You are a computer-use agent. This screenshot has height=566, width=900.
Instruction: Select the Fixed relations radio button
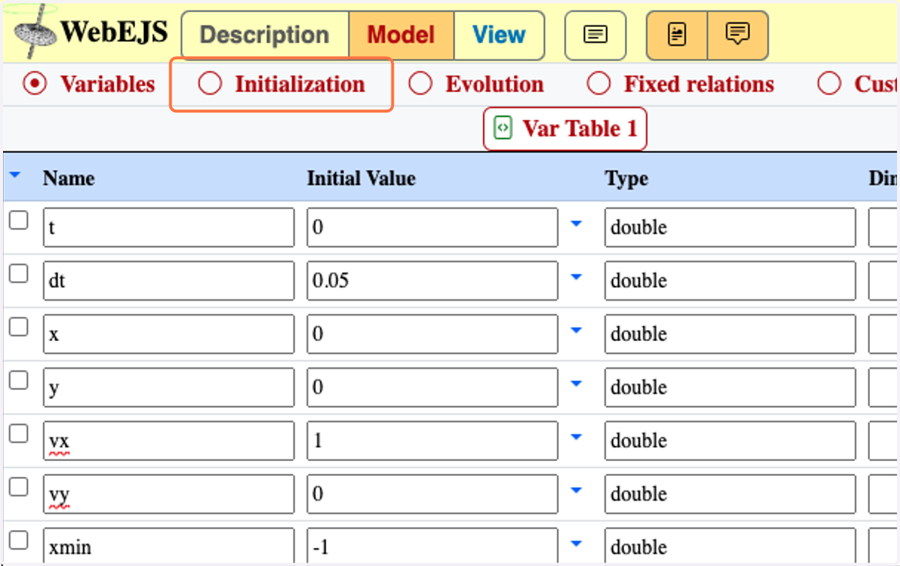click(x=598, y=84)
